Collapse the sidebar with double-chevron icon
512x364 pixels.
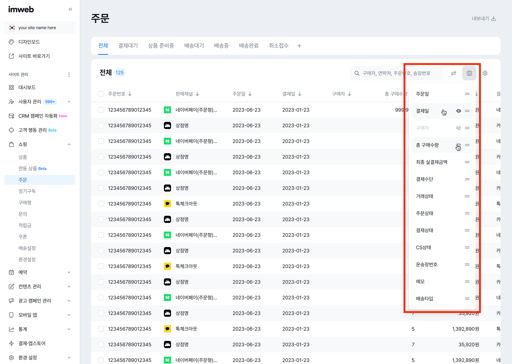click(x=70, y=9)
